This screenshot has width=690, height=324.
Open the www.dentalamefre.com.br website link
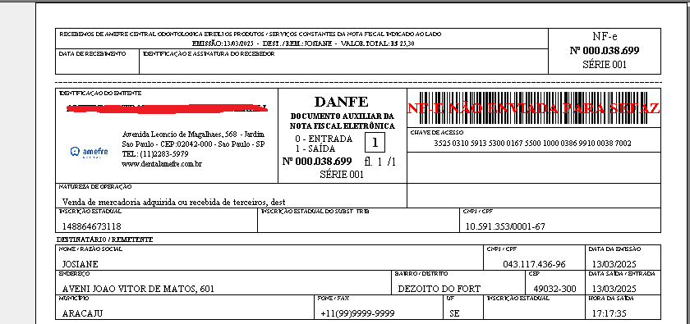point(162,164)
